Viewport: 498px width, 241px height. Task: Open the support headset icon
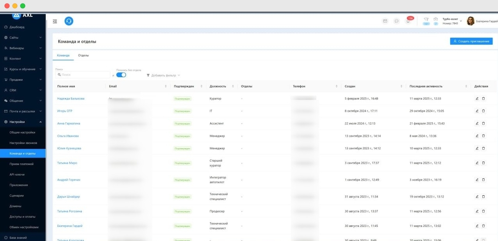[x=69, y=21]
